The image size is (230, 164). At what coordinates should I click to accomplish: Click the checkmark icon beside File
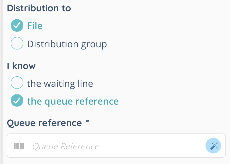pos(17,26)
